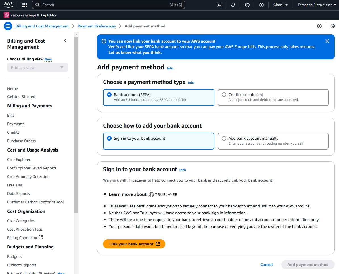Open Payments in the sidebar
The width and height of the screenshot is (339, 274).
16,124
